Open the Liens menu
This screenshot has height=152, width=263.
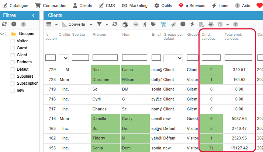[x=220, y=6]
